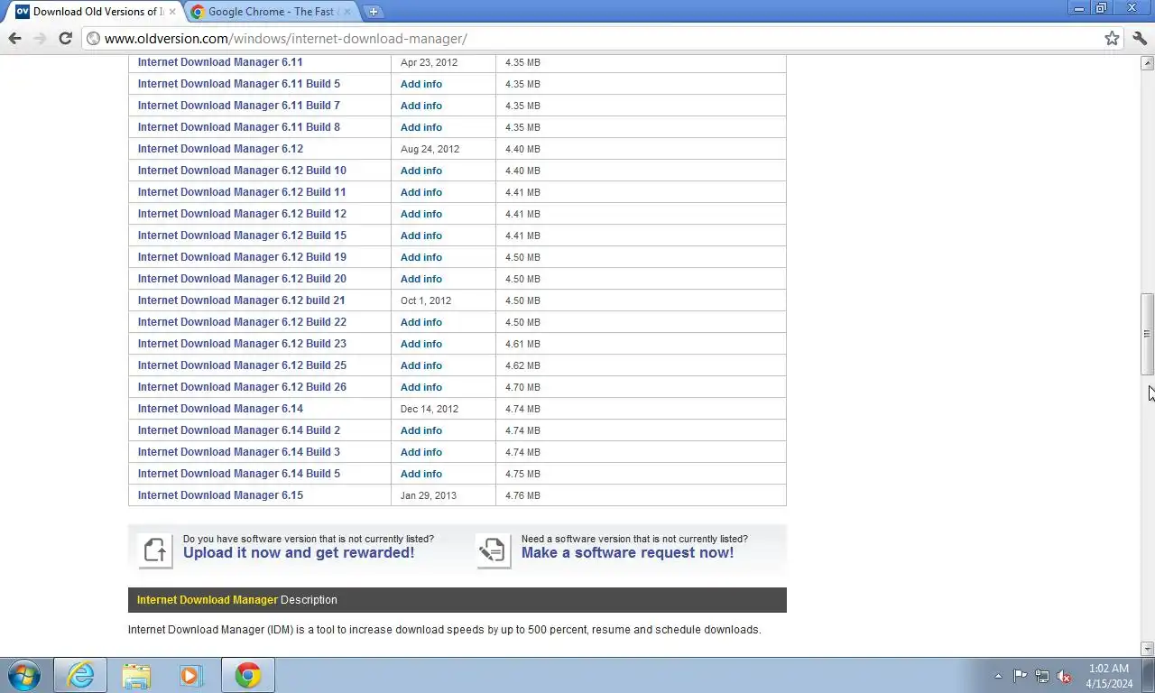1155x693 pixels.
Task: Click the vertical scrollbar thumb
Action: [1148, 334]
